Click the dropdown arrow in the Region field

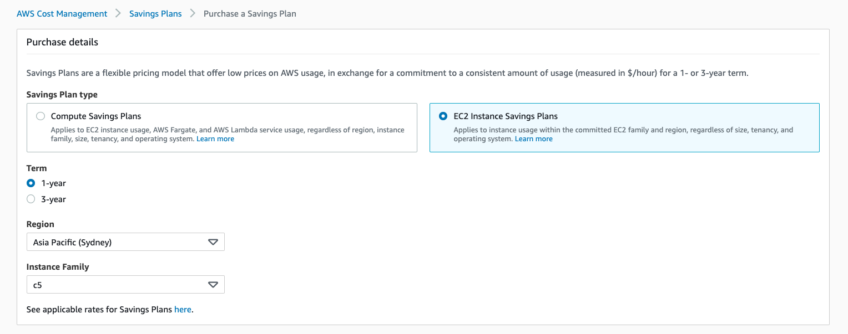[213, 242]
